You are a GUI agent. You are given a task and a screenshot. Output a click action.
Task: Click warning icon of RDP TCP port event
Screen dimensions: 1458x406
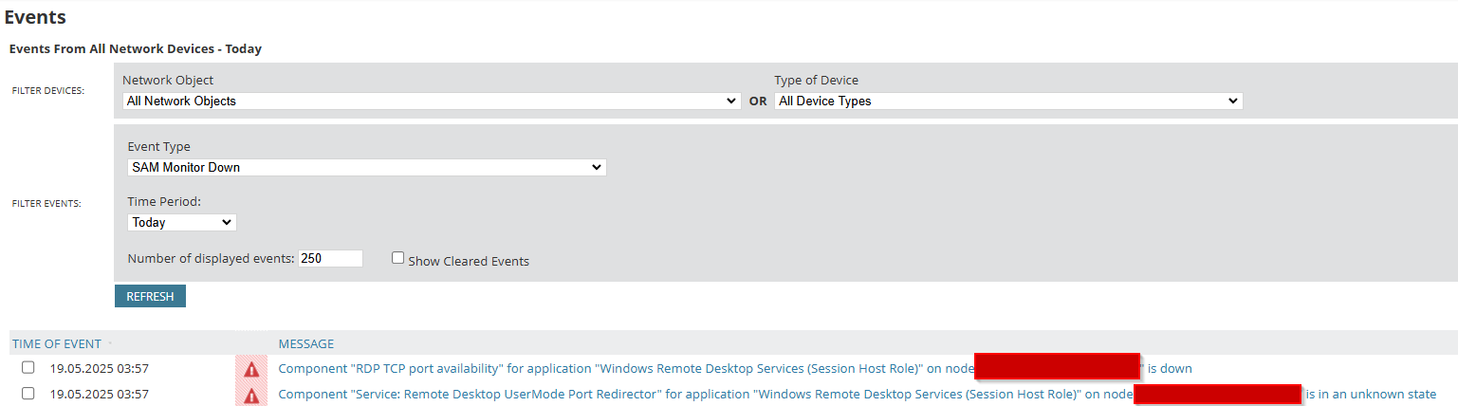point(251,369)
